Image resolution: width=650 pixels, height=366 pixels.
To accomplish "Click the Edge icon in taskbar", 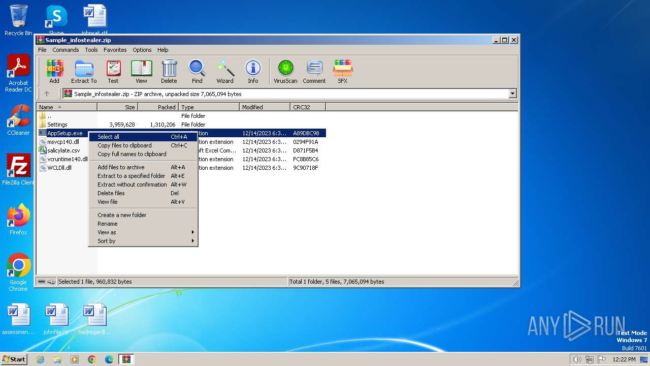I will coord(109,359).
